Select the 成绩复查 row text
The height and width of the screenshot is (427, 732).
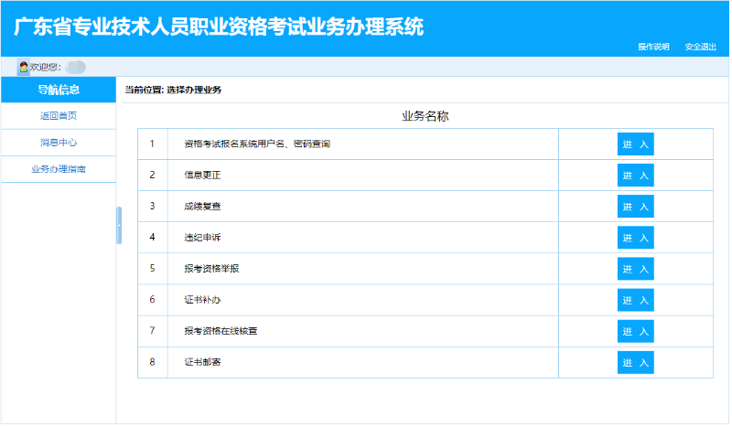203,207
